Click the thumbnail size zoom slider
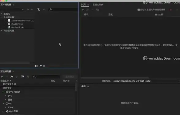The height and width of the screenshot is (115, 180). tap(51, 66)
